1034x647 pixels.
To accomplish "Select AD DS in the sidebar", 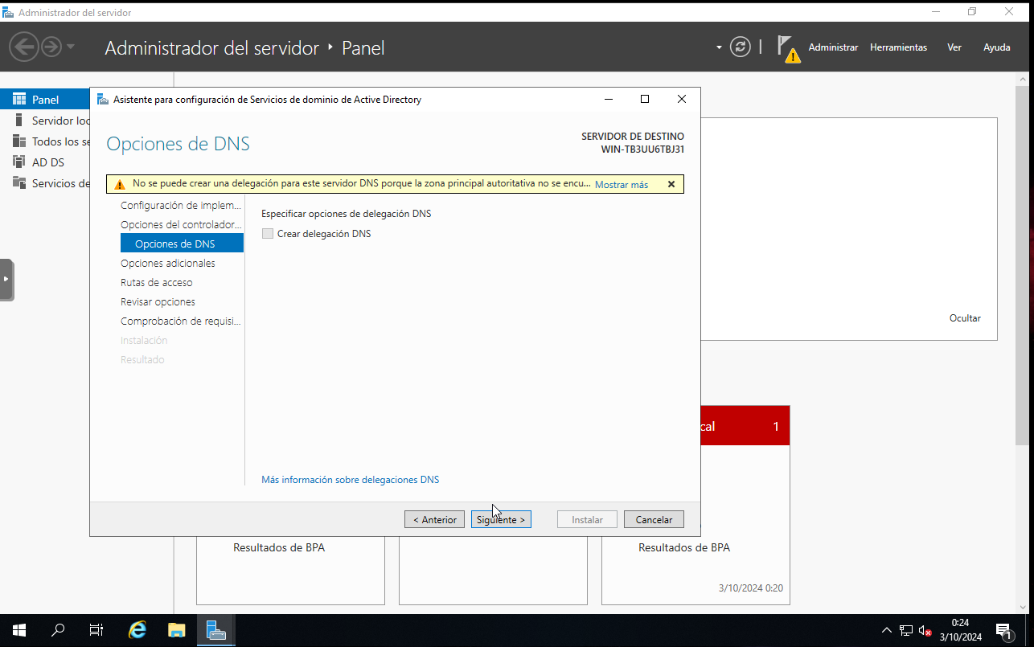I will (47, 162).
